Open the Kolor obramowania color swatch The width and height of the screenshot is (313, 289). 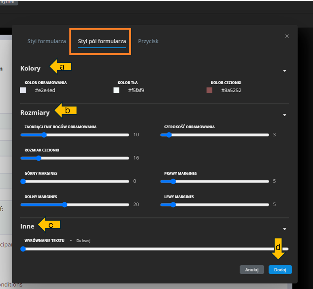point(23,90)
